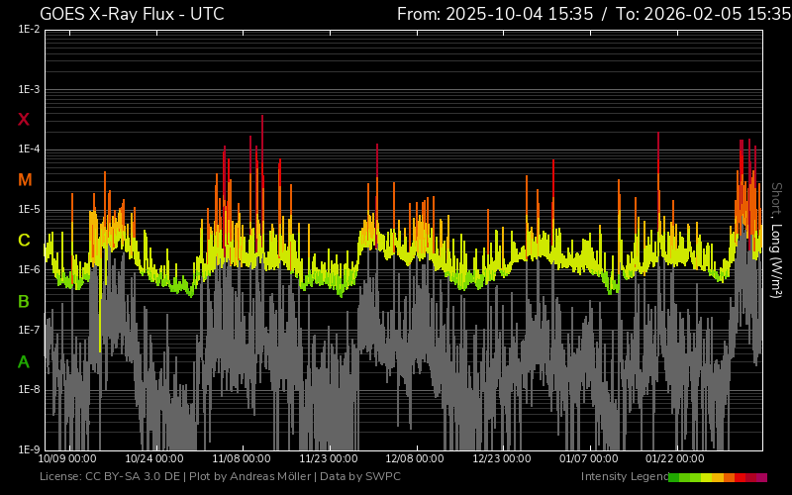Click the red X flare class label
792x495 pixels.
[25, 120]
